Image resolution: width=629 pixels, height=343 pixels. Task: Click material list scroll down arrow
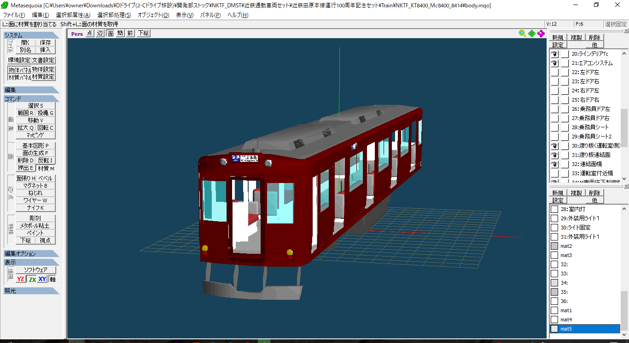click(624, 335)
